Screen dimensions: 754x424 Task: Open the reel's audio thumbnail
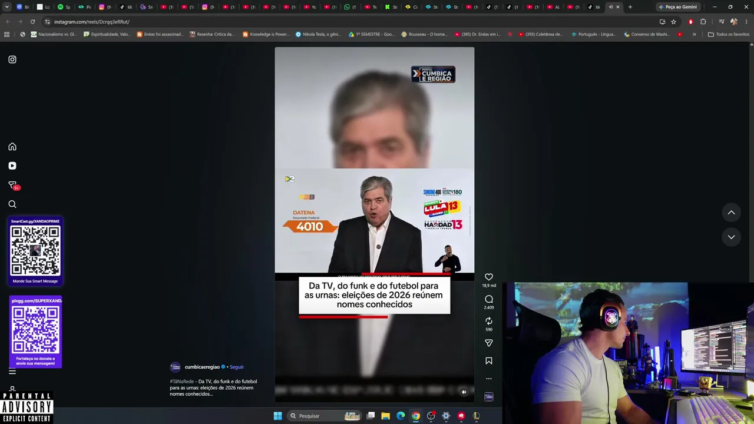(489, 397)
